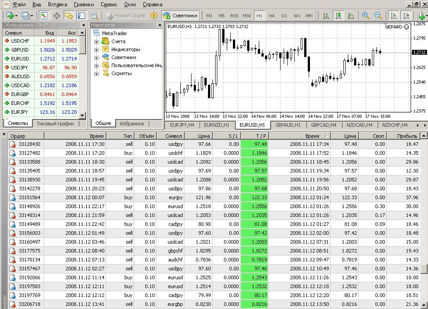This screenshot has height=309, width=428.
Task: Click the Zoom Out magnifier icon
Action: (378, 16)
